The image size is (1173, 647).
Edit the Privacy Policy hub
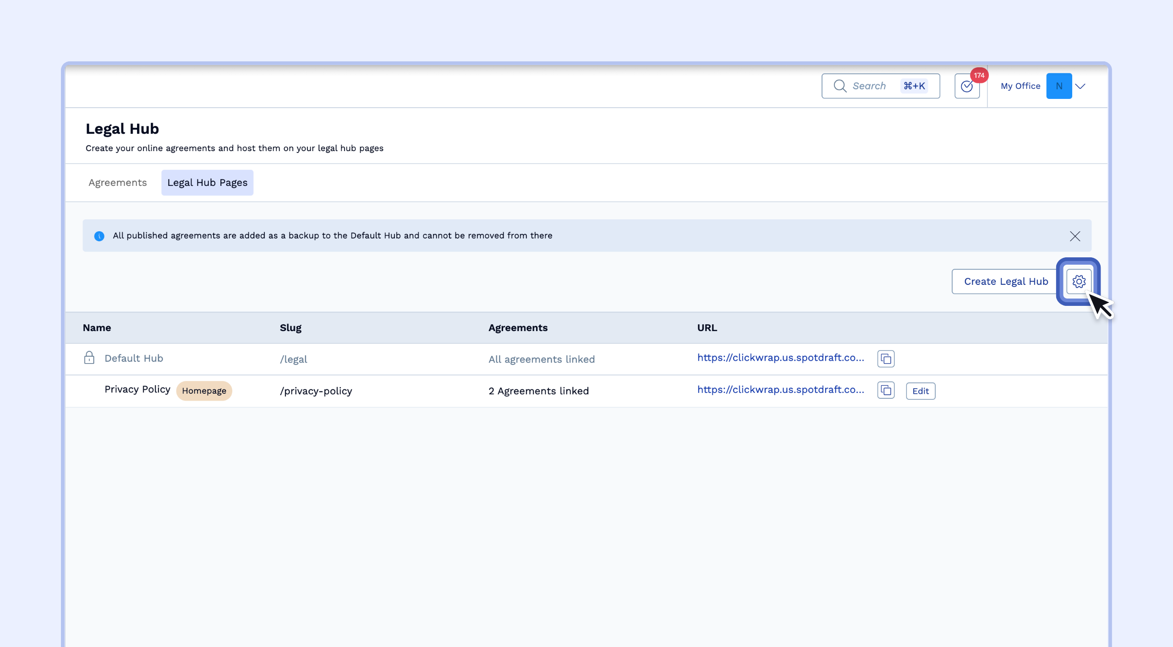point(920,391)
